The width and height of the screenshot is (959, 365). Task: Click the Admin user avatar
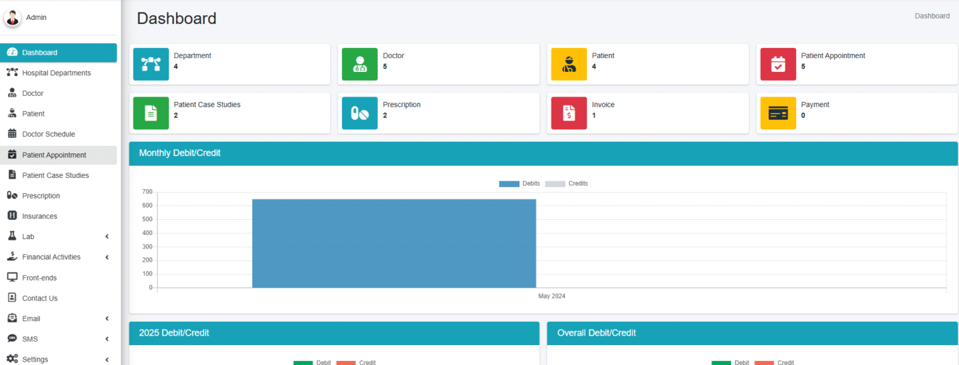pos(12,18)
